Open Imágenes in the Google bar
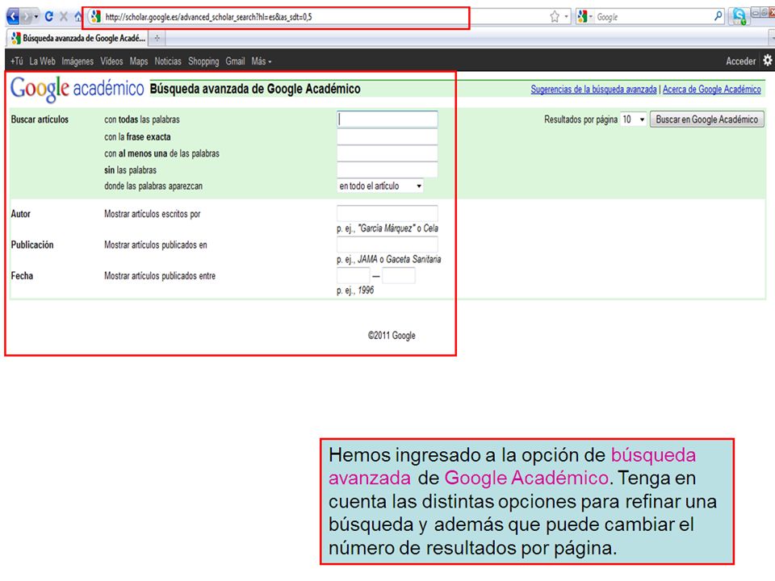The width and height of the screenshot is (775, 581). (77, 61)
